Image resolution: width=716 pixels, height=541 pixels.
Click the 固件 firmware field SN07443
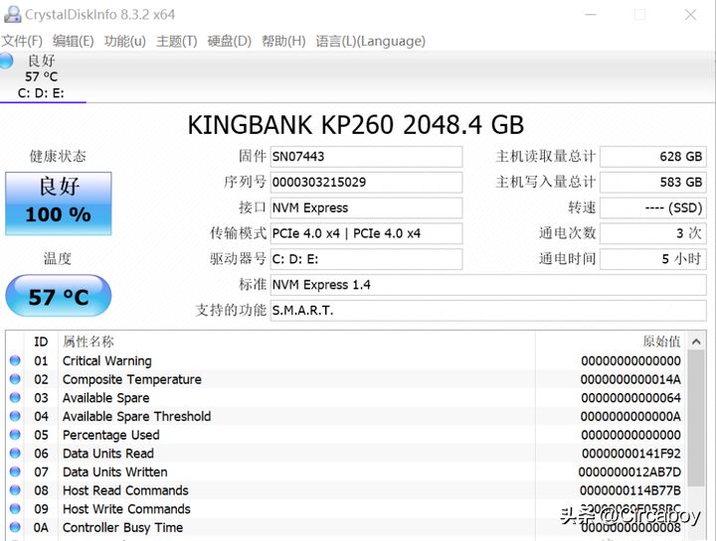pos(366,157)
